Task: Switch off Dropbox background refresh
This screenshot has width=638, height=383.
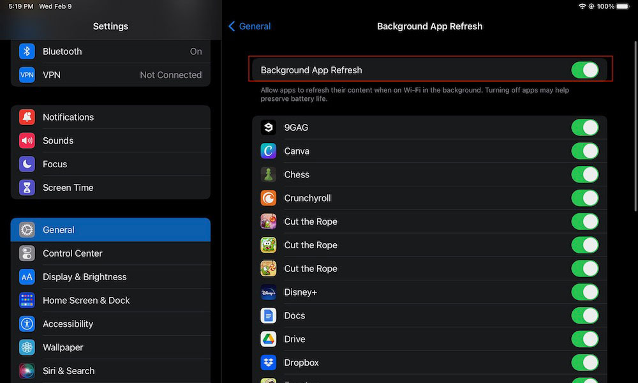Action: (584, 363)
